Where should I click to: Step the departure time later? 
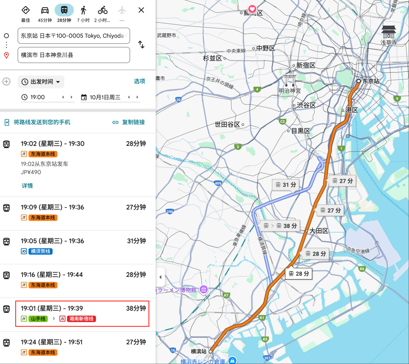(x=72, y=97)
